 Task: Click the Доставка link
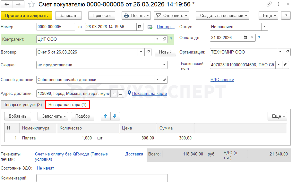click(134, 154)
